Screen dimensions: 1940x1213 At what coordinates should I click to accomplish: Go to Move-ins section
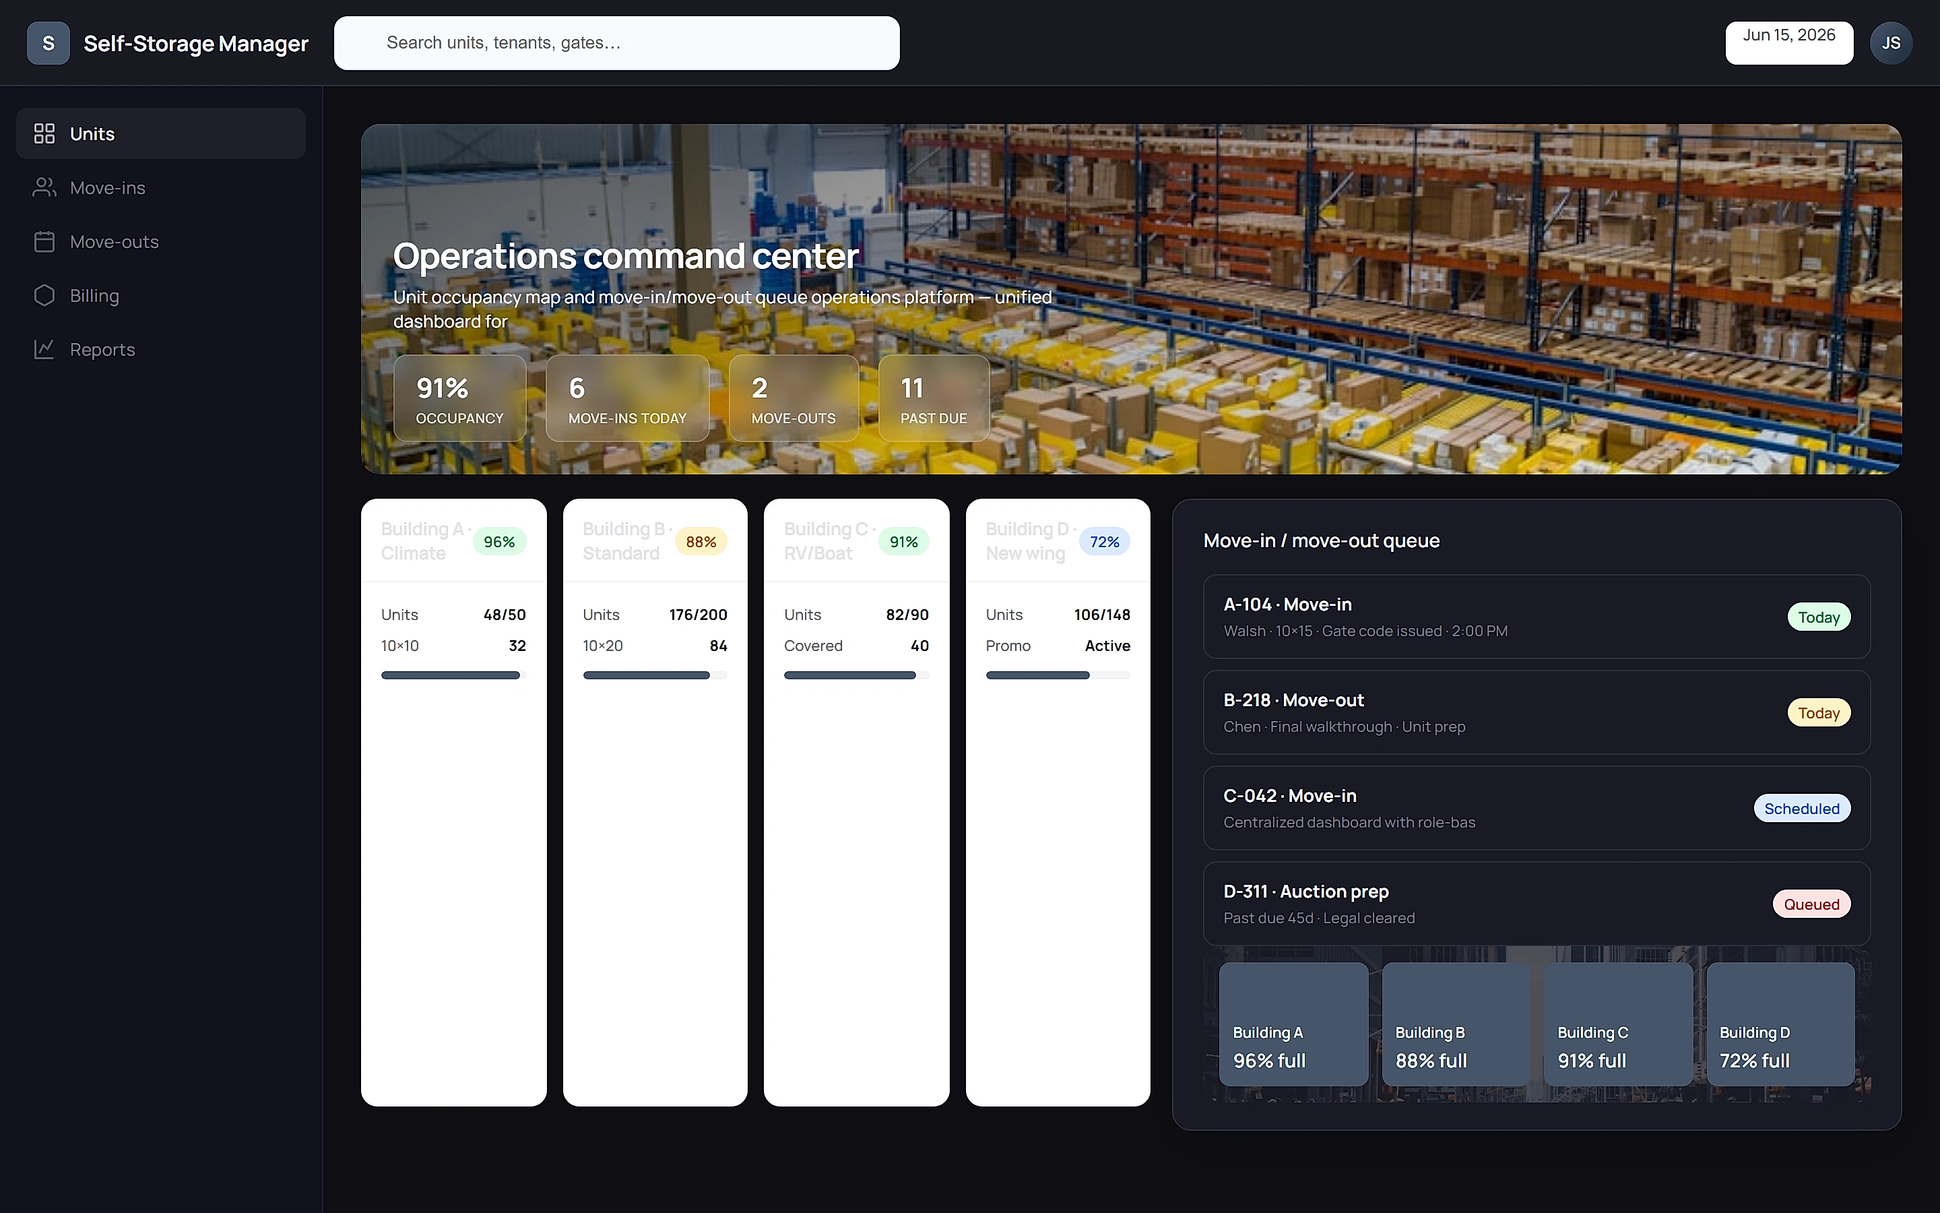coord(160,187)
